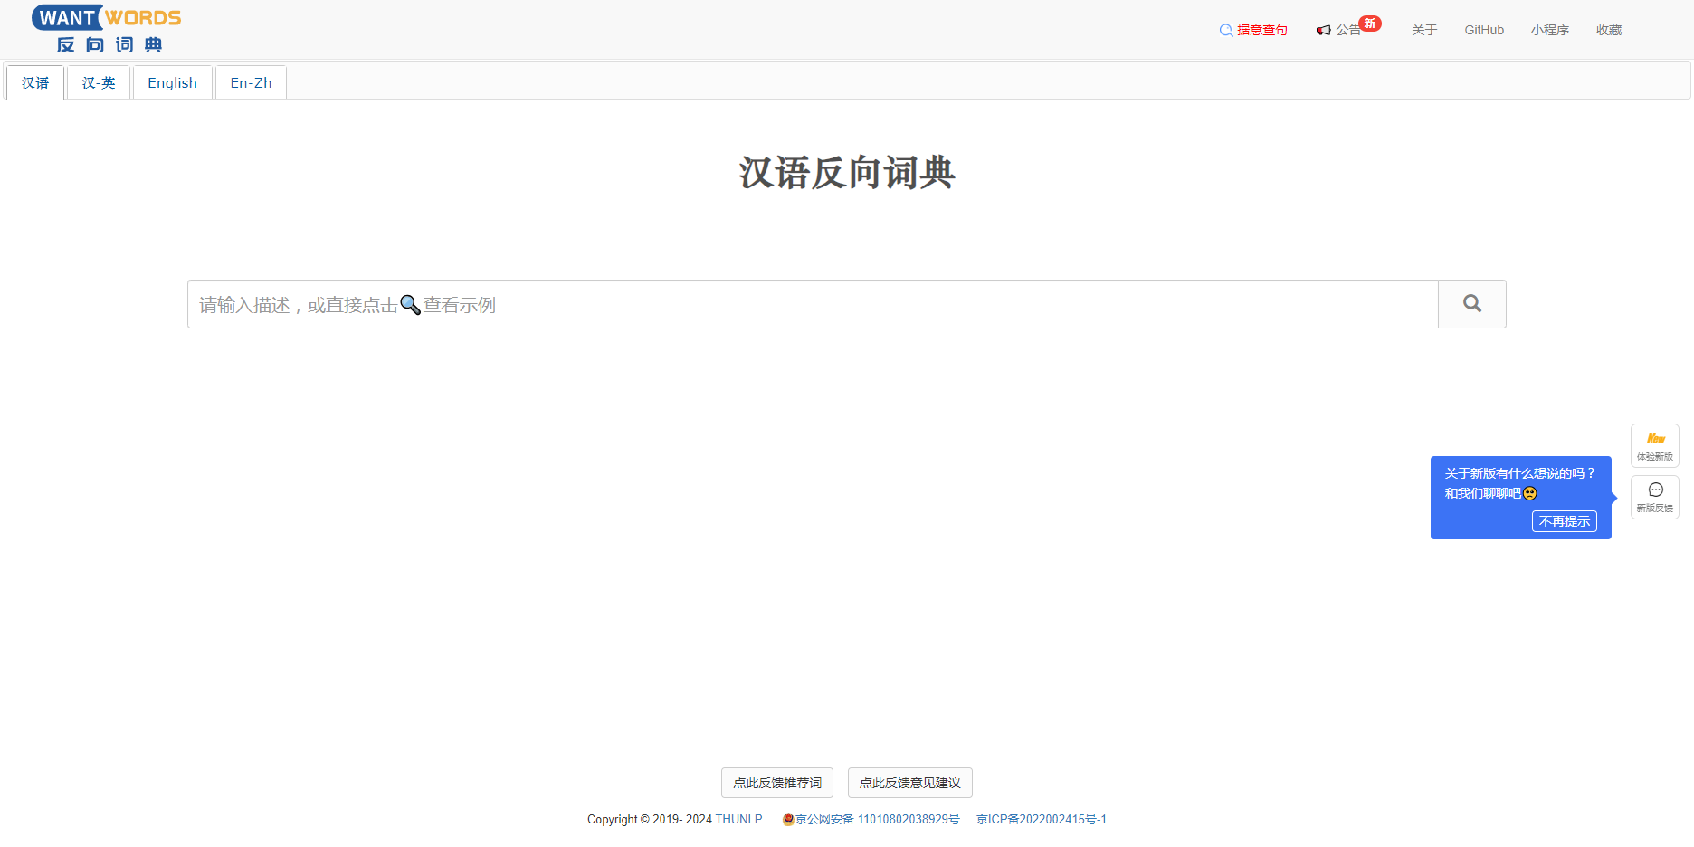Image resolution: width=1694 pixels, height=847 pixels.
Task: Open the GitHub link in header
Action: (1484, 31)
